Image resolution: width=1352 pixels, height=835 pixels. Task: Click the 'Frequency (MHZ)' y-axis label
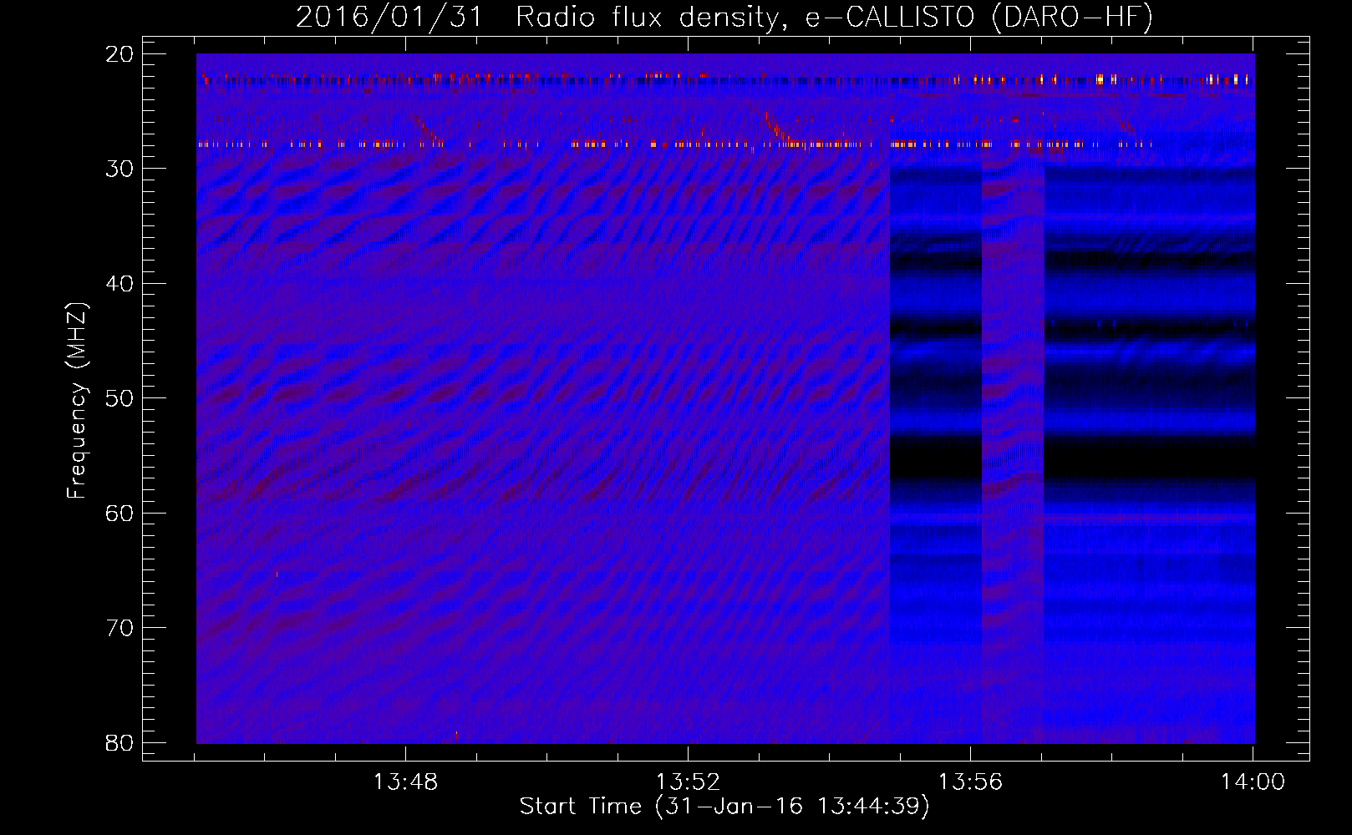(77, 401)
